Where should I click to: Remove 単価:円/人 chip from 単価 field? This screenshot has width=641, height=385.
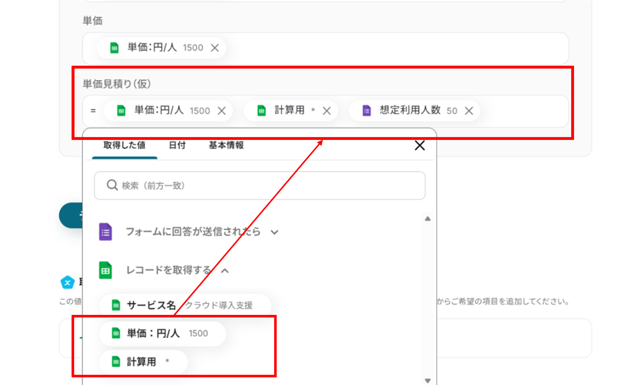click(215, 48)
